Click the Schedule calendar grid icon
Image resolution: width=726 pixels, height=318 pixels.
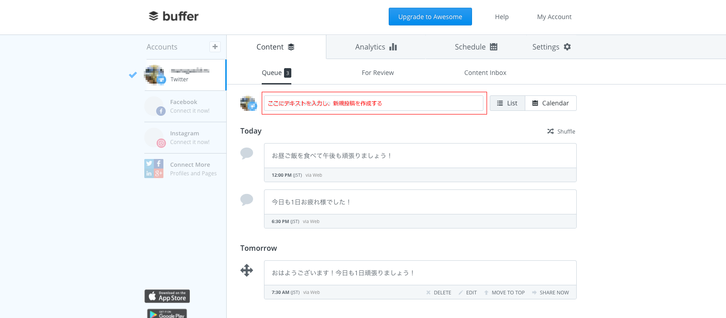pos(494,47)
